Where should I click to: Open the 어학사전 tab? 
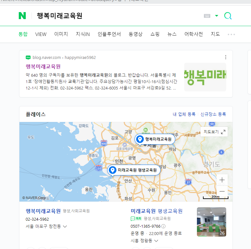pyautogui.click(x=193, y=34)
